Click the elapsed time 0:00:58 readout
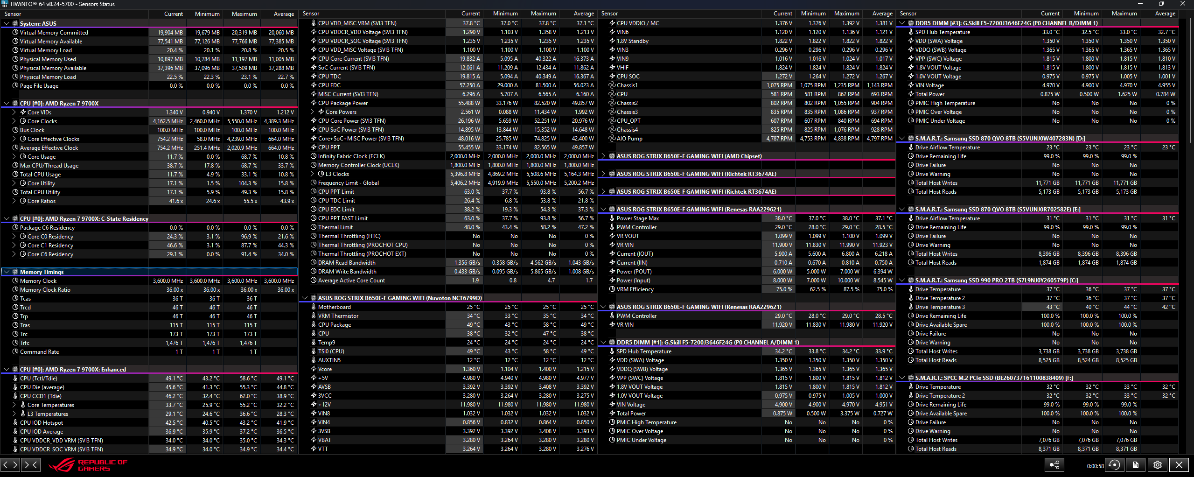The width and height of the screenshot is (1194, 477). (x=1095, y=466)
